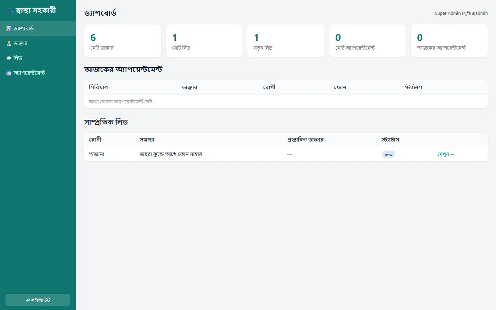The width and height of the screenshot is (496, 310).
Task: Click the stethoscope logo icon beside স্বাস্থ্য সহকারী
Action: coord(10,11)
